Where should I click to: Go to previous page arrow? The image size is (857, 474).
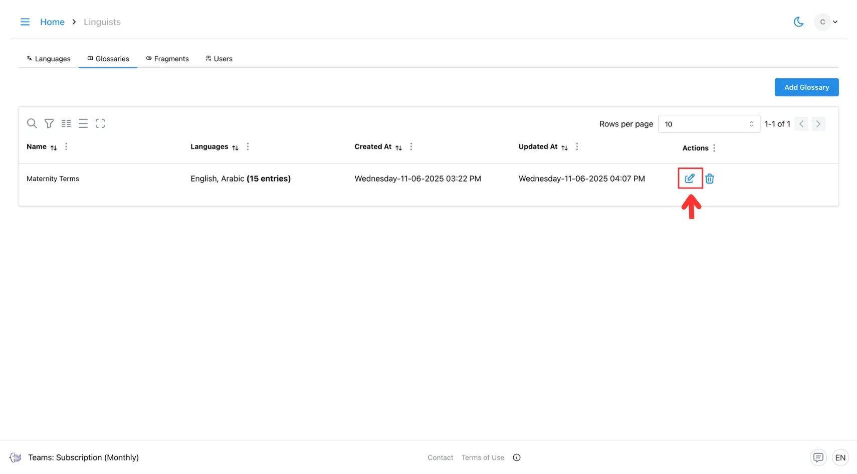pos(801,124)
